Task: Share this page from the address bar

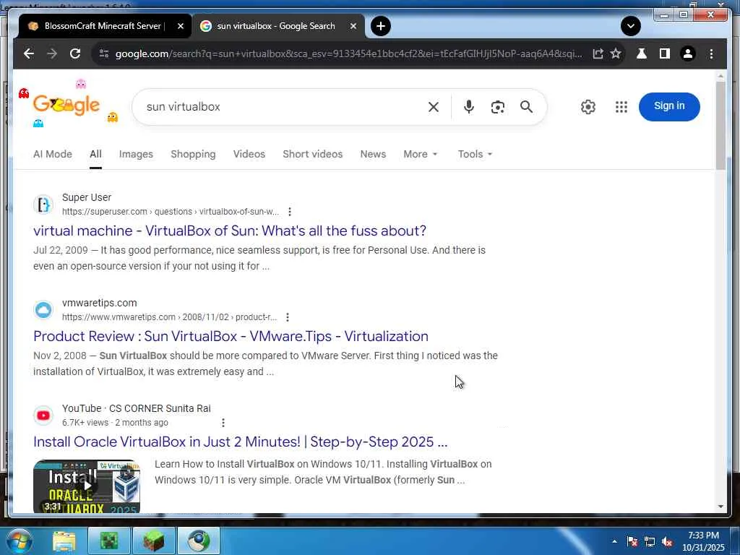Action: (598, 53)
